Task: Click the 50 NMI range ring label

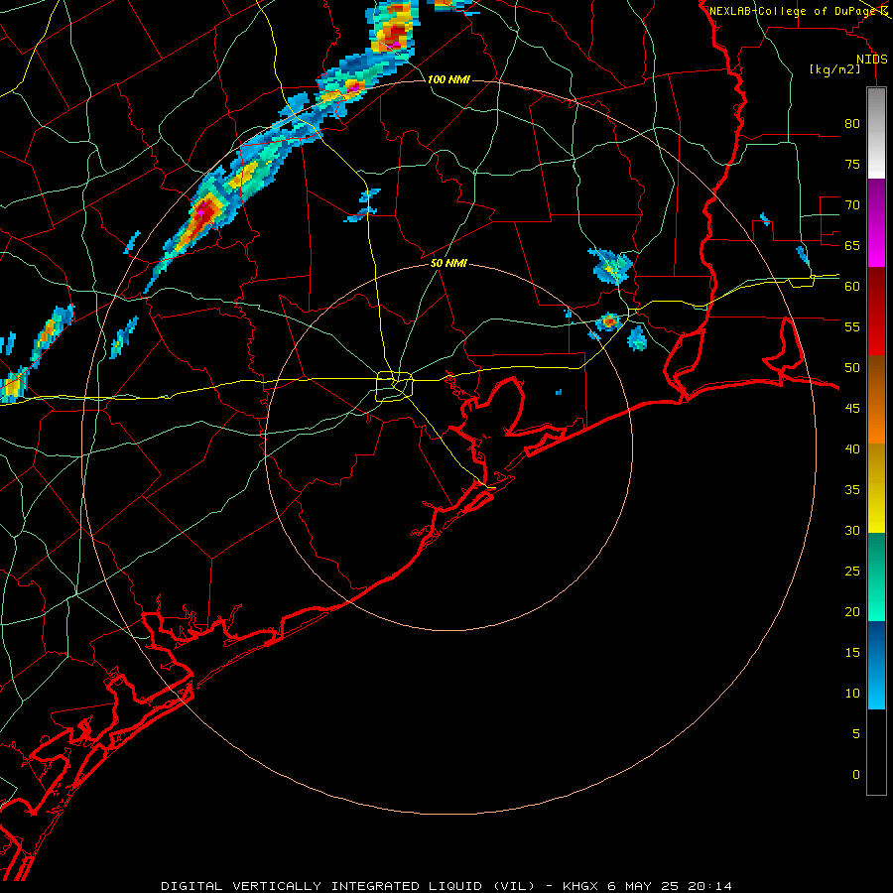Action: pyautogui.click(x=448, y=263)
